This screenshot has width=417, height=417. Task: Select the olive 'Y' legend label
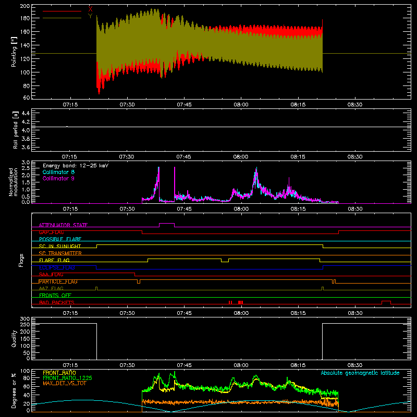coord(90,16)
